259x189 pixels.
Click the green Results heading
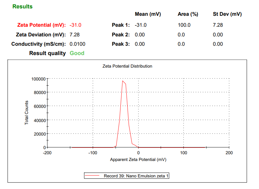22,6
